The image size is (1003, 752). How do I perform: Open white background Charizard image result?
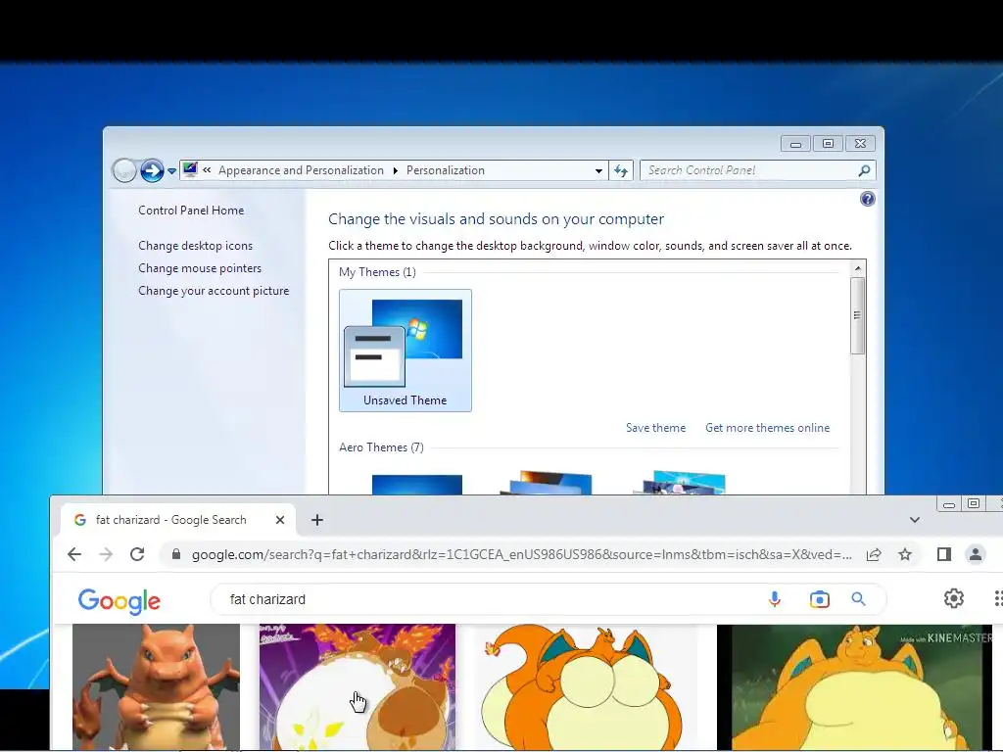click(586, 686)
